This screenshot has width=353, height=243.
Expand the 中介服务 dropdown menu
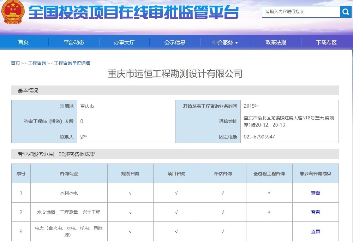point(225,42)
